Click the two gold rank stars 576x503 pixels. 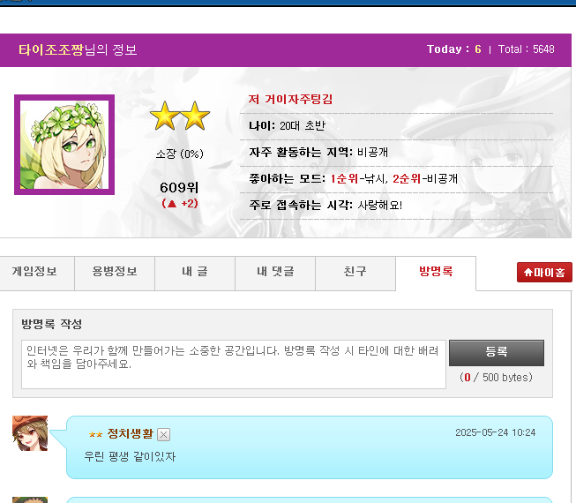180,116
